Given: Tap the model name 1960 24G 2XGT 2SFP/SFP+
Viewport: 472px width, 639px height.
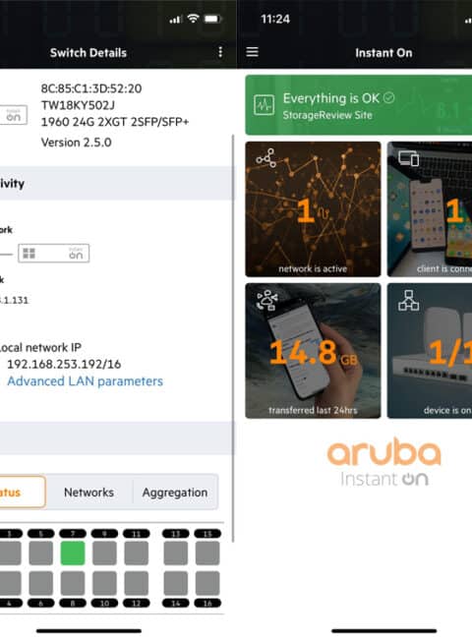Looking at the screenshot, I should pos(115,122).
